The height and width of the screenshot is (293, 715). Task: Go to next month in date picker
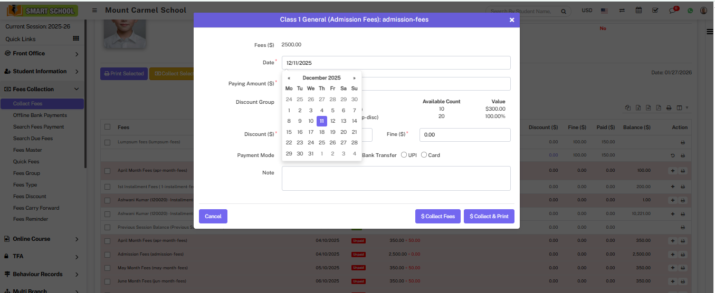pyautogui.click(x=354, y=78)
